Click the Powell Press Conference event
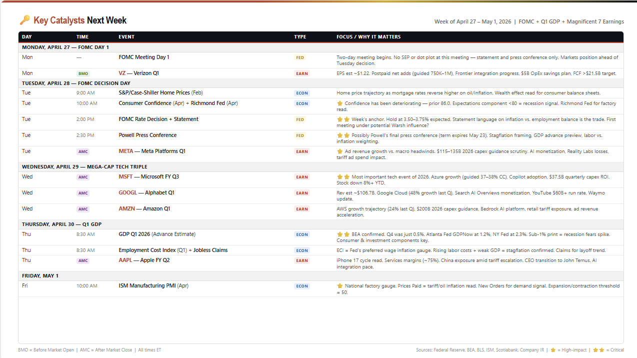The width and height of the screenshot is (637, 358). tap(147, 135)
